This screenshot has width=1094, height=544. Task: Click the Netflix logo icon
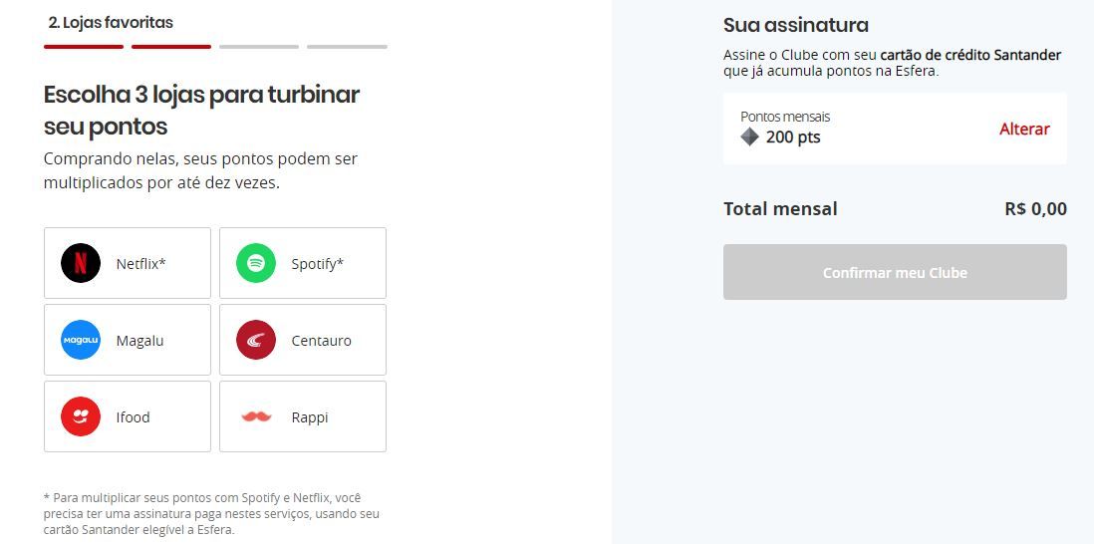point(81,263)
